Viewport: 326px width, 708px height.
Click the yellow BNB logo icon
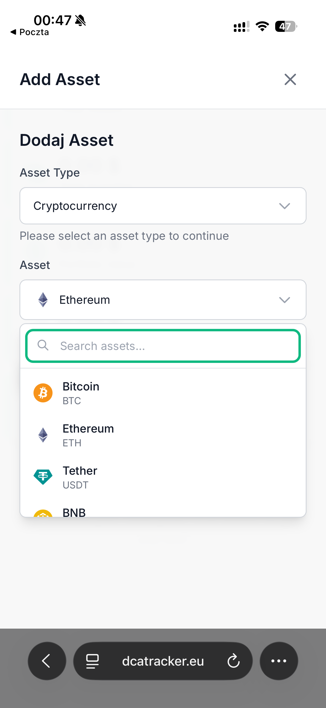coord(43,514)
